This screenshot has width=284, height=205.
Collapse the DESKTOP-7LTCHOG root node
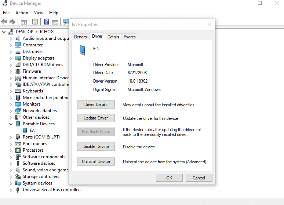(x=4, y=32)
